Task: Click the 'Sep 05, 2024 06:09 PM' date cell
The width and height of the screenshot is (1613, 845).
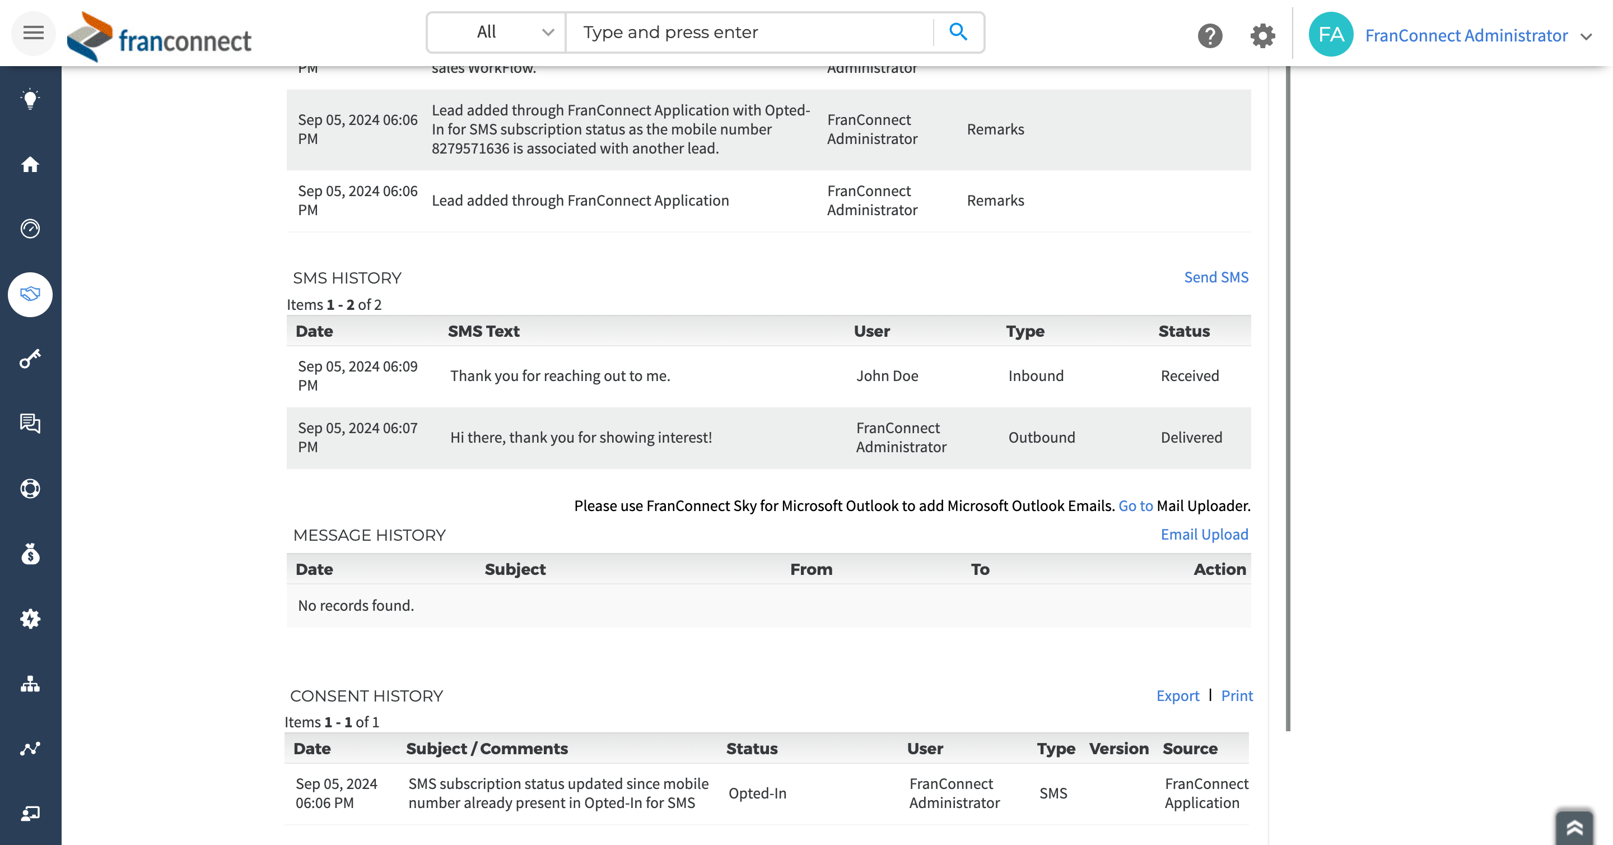Action: [357, 375]
